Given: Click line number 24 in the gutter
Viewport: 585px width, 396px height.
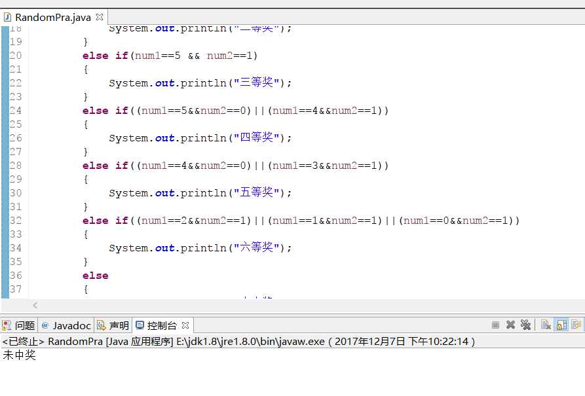Looking at the screenshot, I should (16, 111).
